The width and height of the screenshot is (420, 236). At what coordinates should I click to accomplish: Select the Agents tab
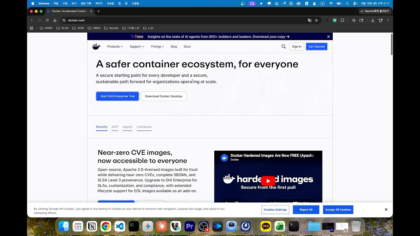coord(127,127)
